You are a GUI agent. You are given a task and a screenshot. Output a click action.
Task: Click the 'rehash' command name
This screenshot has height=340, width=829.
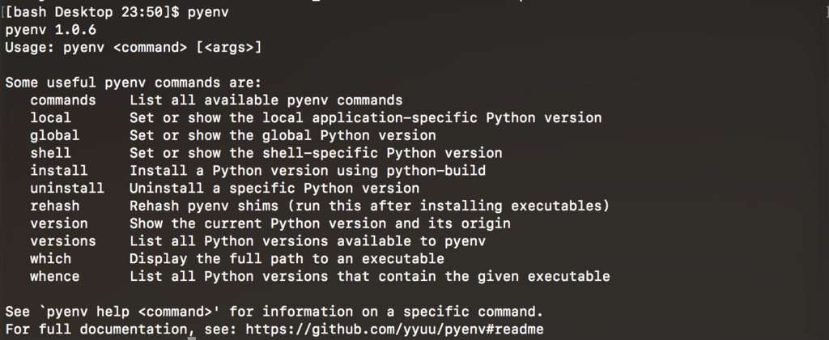pyautogui.click(x=55, y=206)
